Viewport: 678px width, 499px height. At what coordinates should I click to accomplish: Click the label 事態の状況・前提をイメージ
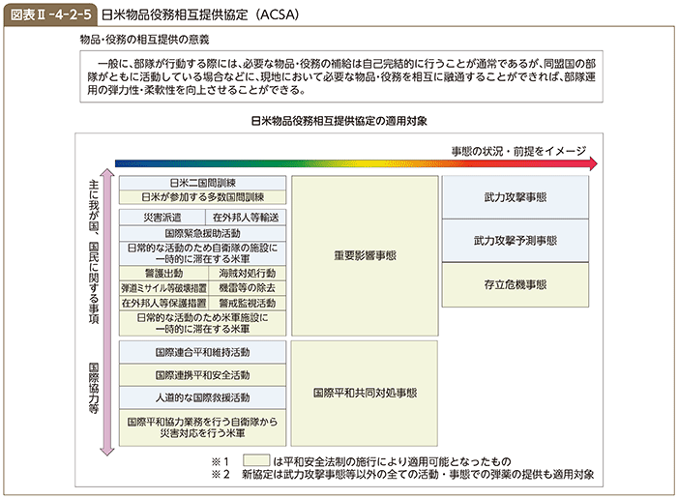click(x=518, y=151)
